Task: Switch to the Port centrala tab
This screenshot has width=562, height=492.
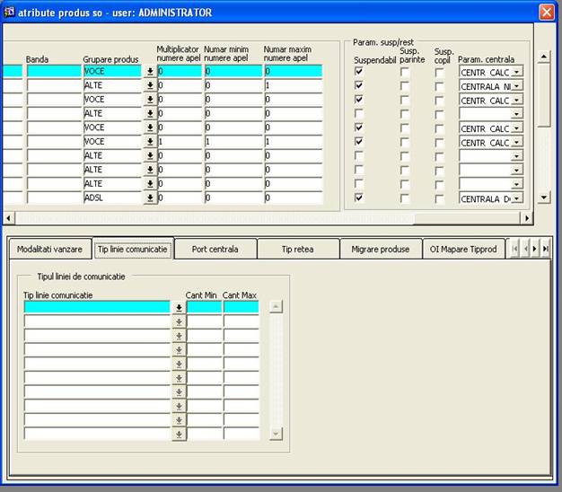Action: [215, 250]
